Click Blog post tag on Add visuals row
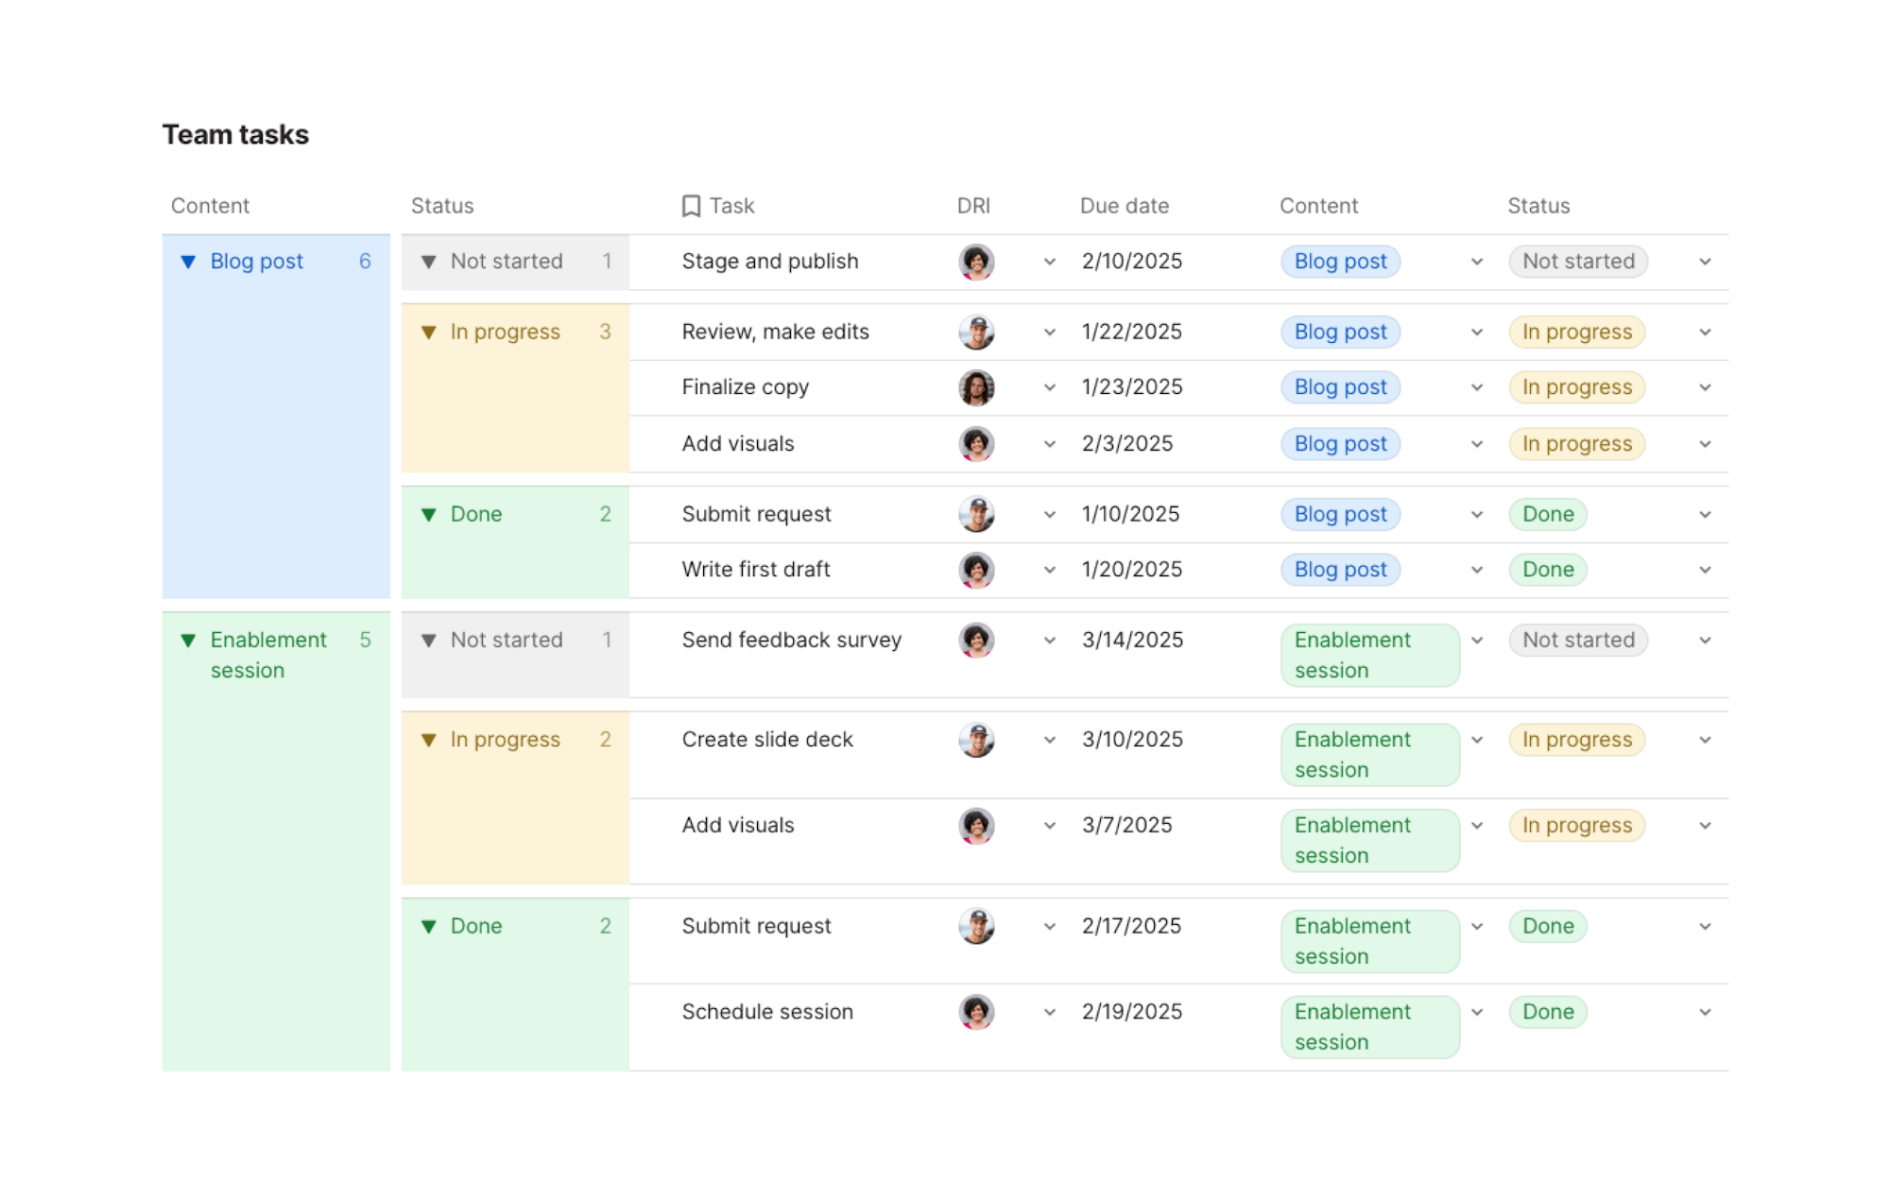Screen dimensions: 1890x1181 pos(1340,444)
